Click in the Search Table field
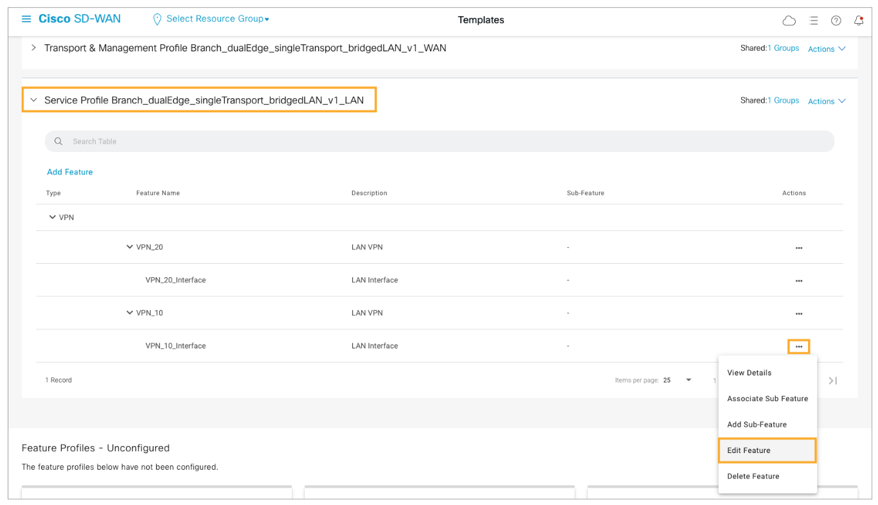Image resolution: width=878 pixels, height=505 pixels. 439,141
